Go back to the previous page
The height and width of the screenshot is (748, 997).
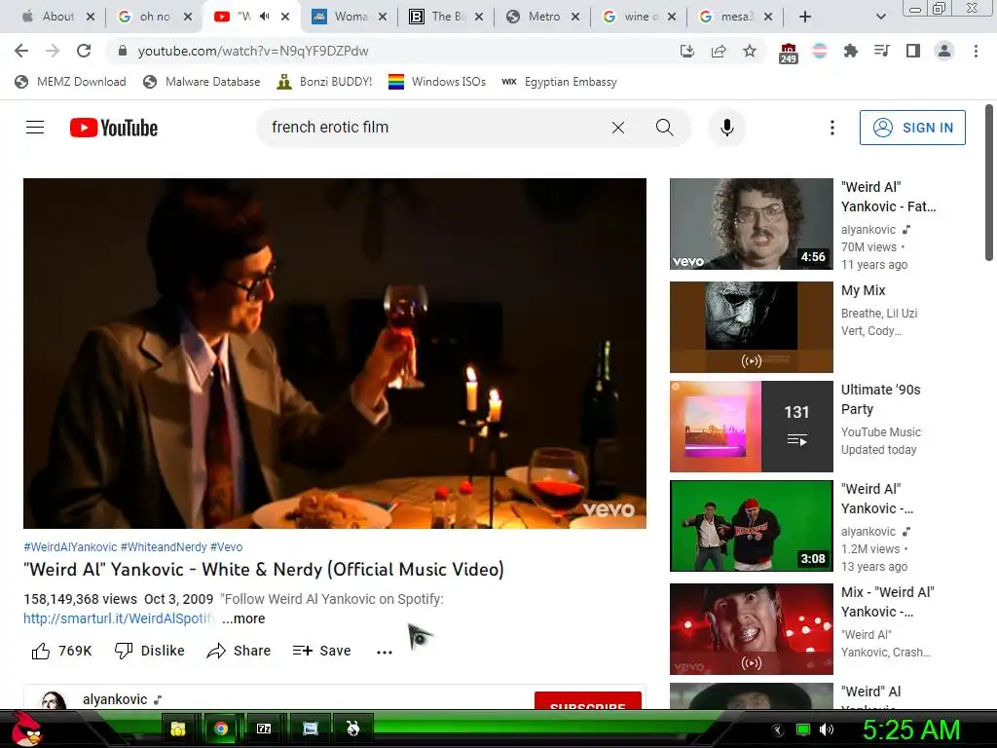click(21, 51)
